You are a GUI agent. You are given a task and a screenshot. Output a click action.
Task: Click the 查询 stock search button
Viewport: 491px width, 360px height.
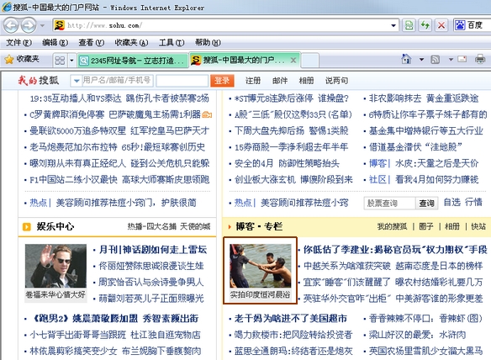tap(426, 204)
